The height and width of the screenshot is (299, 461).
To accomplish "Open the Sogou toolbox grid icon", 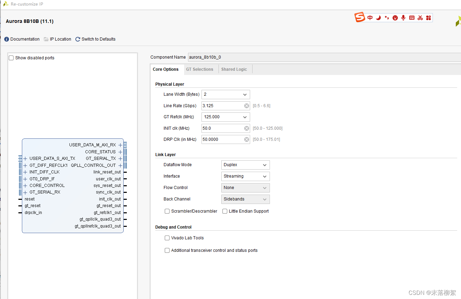I will (428, 18).
